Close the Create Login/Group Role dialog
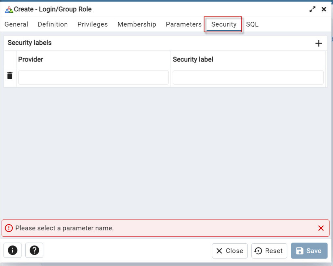Image resolution: width=333 pixels, height=266 pixels. point(230,251)
